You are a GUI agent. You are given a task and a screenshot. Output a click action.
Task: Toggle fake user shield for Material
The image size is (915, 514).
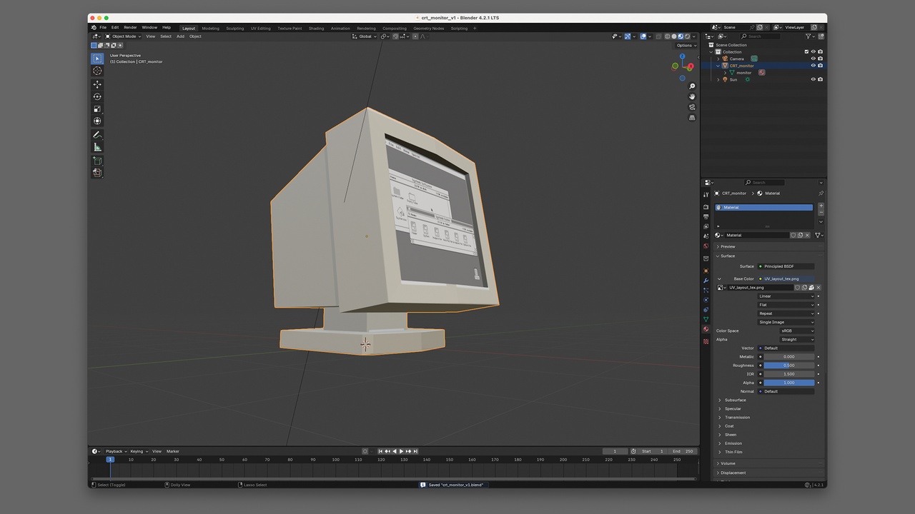click(x=793, y=235)
